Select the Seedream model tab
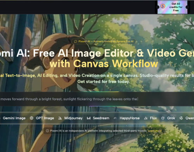 coord(98,118)
